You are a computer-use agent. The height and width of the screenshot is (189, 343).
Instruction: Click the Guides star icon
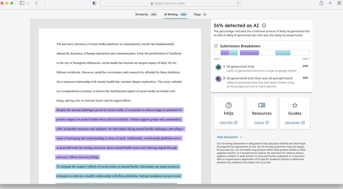(295, 105)
